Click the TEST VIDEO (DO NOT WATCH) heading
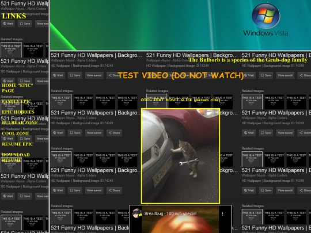The height and width of the screenshot is (233, 311). click(180, 75)
